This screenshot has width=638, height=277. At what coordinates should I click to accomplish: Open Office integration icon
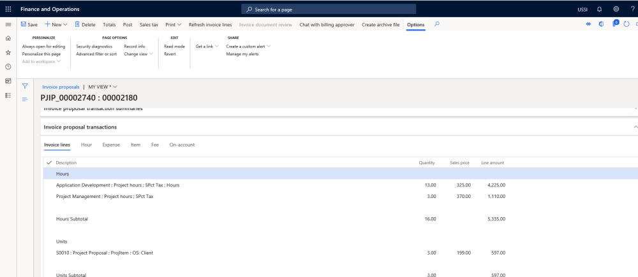point(601,24)
